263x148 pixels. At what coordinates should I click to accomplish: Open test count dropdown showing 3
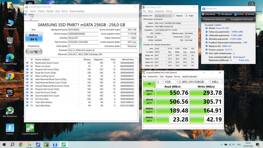point(160,82)
